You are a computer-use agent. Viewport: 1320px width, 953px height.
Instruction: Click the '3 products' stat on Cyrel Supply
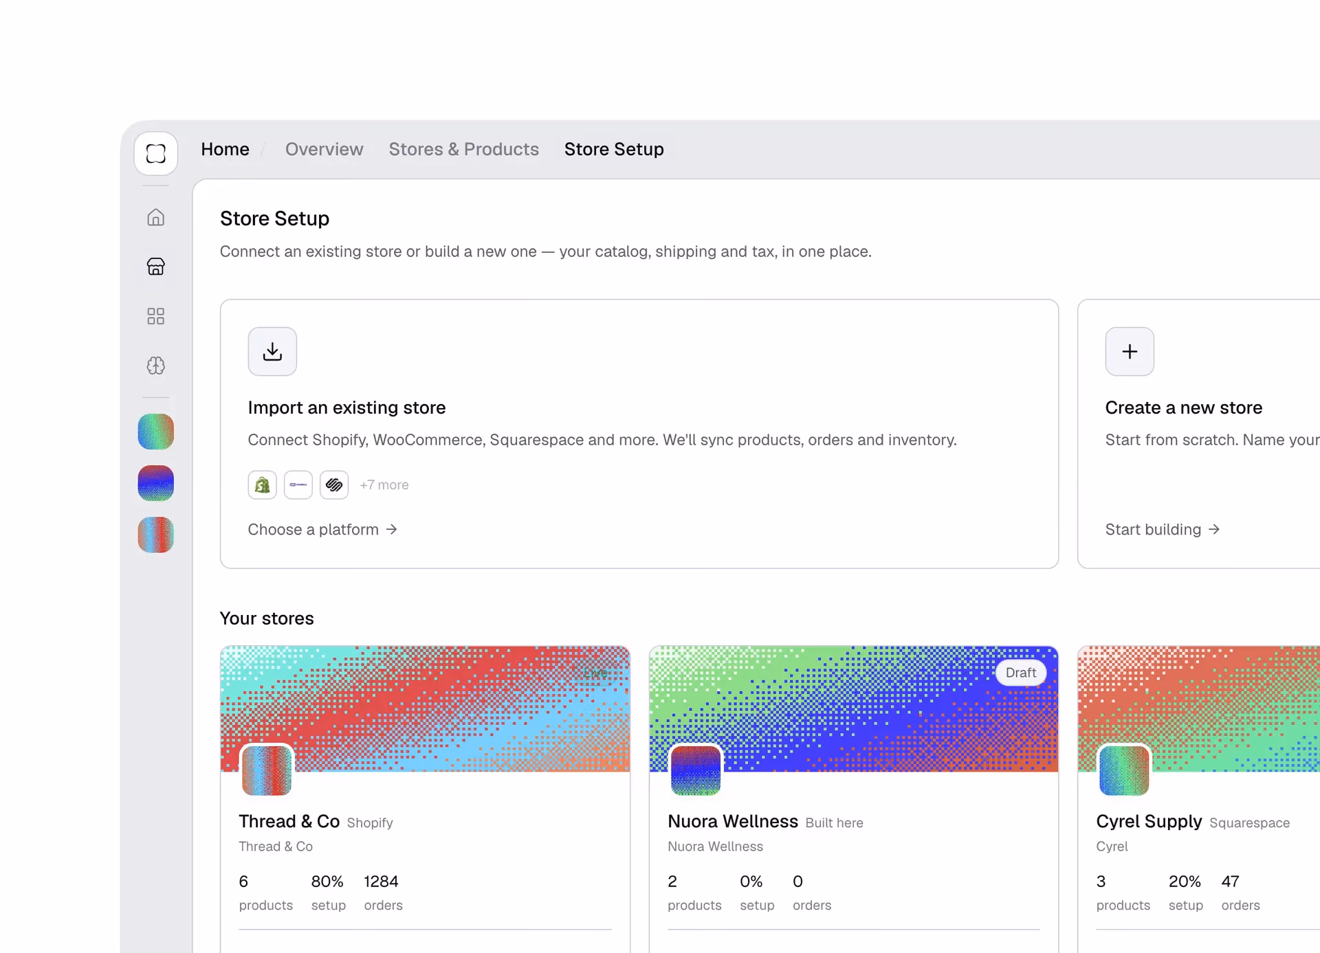click(x=1123, y=893)
